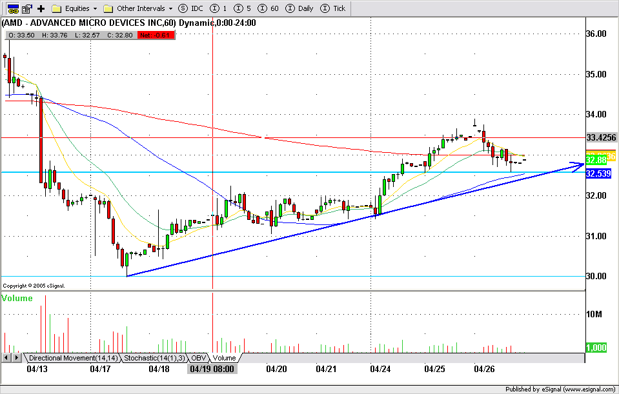Click the 34.00 price axis label
Viewport: 619px width, 394px height.
(x=596, y=114)
